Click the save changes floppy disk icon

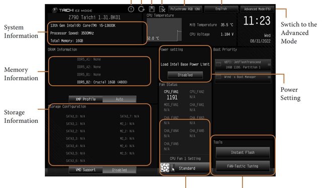pyautogui.click(x=152, y=9)
